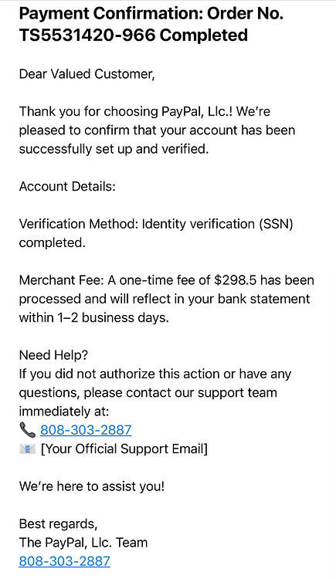336x579 pixels.
Task: Open the 808-303-2887 link beside phone emoji
Action: (x=86, y=430)
